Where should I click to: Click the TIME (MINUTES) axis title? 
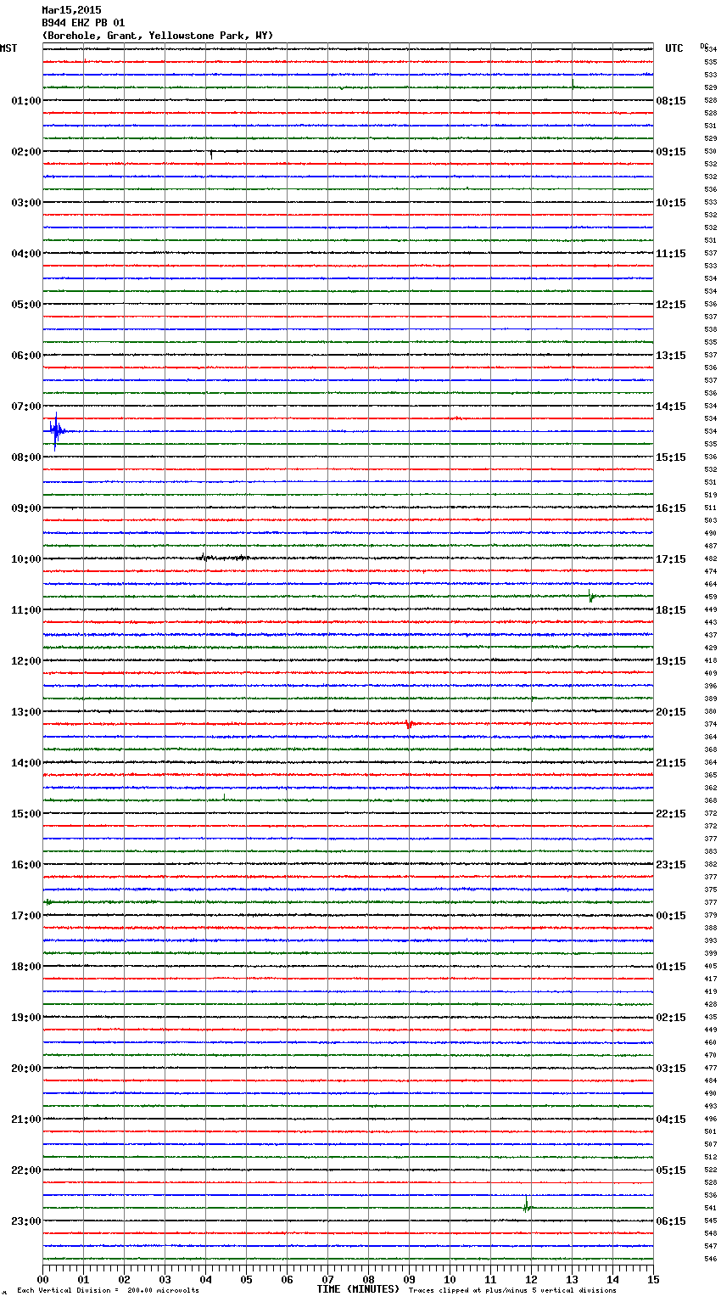(x=358, y=1289)
